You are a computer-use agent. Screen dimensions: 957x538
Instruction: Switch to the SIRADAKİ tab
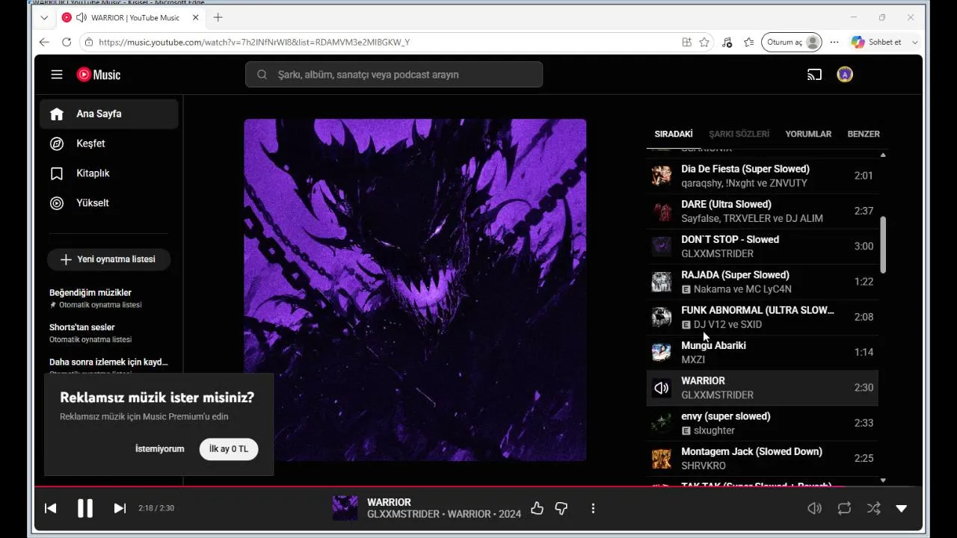tap(674, 134)
